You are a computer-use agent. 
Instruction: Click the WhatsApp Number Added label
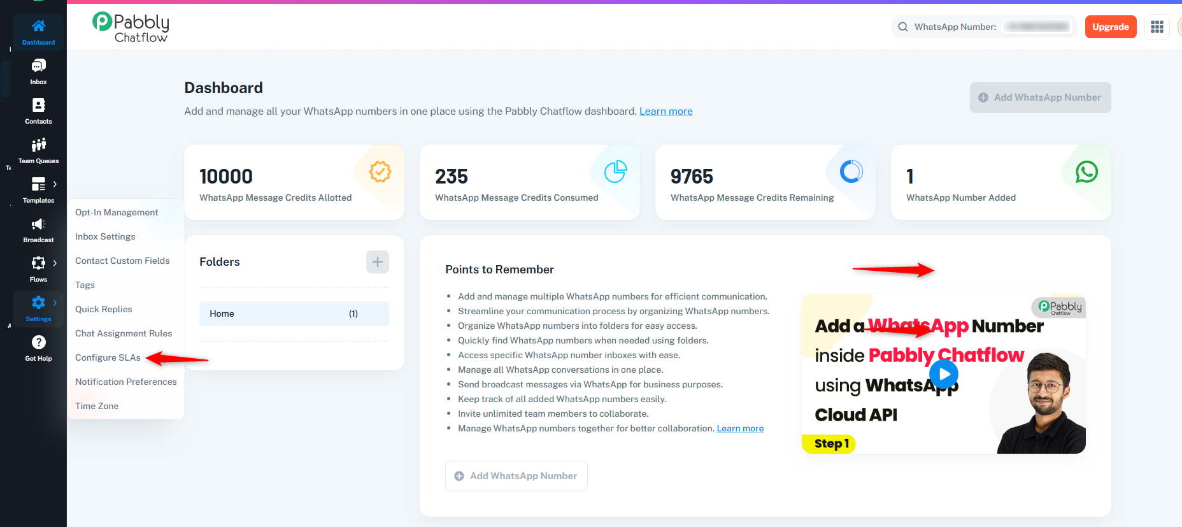(x=961, y=198)
